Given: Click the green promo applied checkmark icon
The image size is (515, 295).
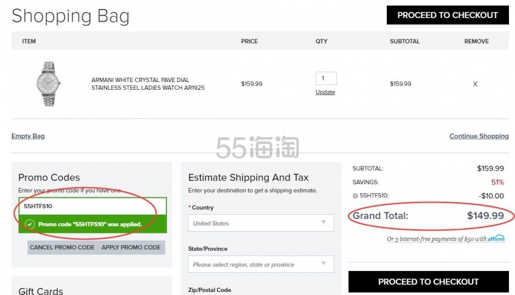Looking at the screenshot, I should (30, 224).
